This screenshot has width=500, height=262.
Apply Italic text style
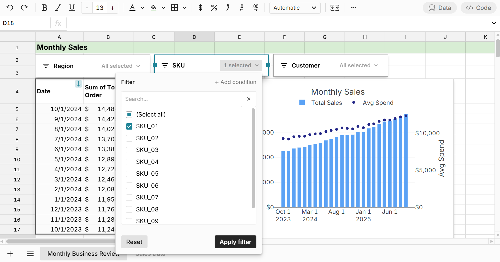point(58,8)
